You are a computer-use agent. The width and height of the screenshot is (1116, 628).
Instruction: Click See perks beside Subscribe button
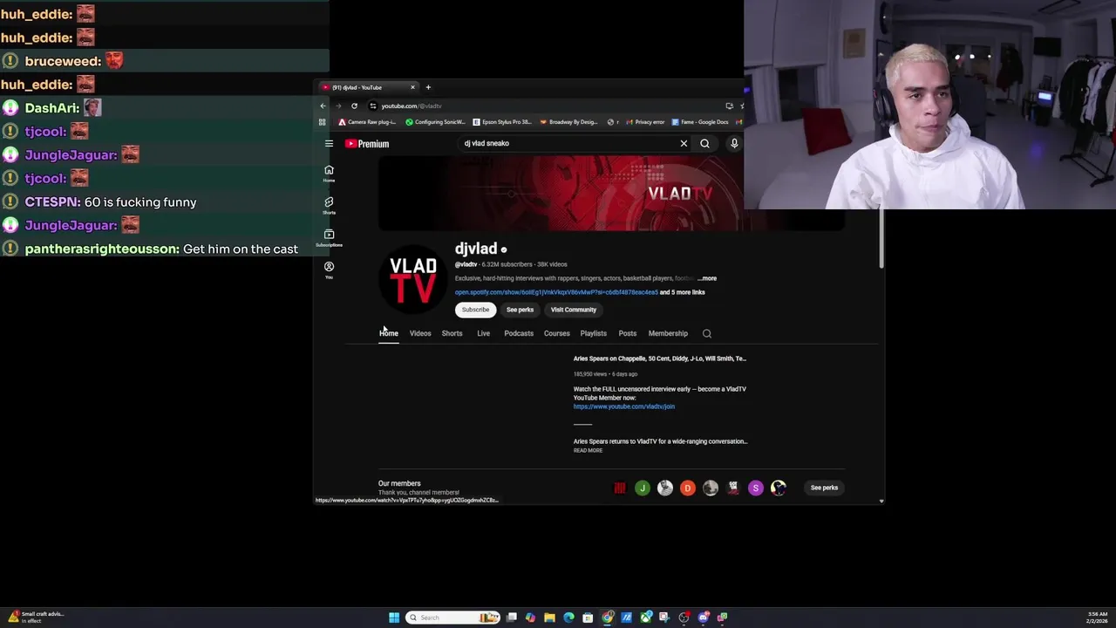[520, 310]
